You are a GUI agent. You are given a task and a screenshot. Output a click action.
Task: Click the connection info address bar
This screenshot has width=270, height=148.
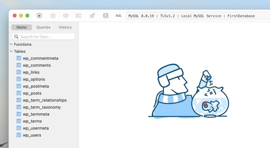point(198,16)
